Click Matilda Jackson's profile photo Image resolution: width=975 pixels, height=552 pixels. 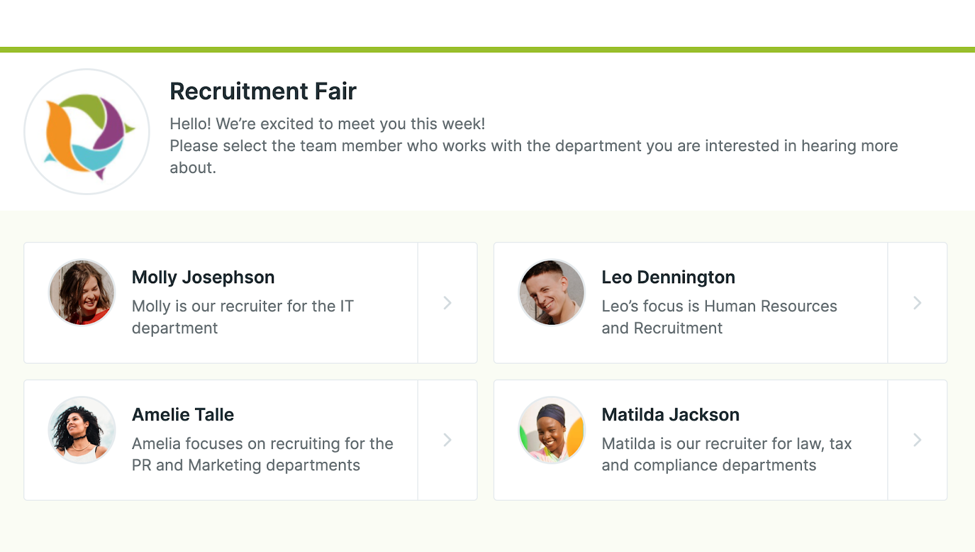[551, 430]
